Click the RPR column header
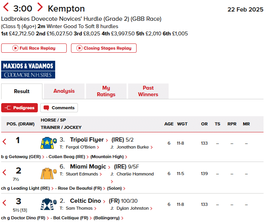 (232, 124)
